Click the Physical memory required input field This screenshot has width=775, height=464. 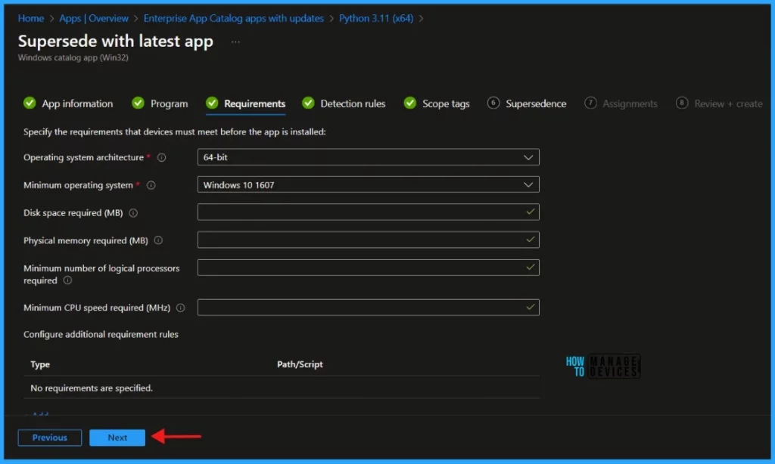369,240
